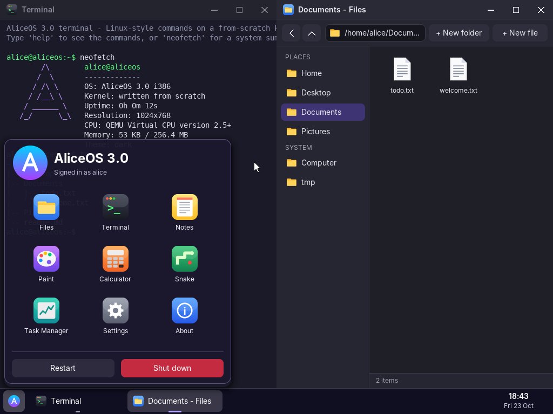Image resolution: width=553 pixels, height=414 pixels.
Task: Click the path field /home/alice/Docum...
Action: [x=375, y=33]
